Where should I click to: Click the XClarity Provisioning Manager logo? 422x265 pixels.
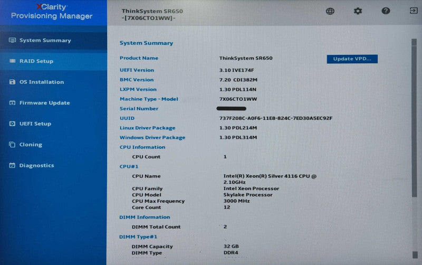52,12
